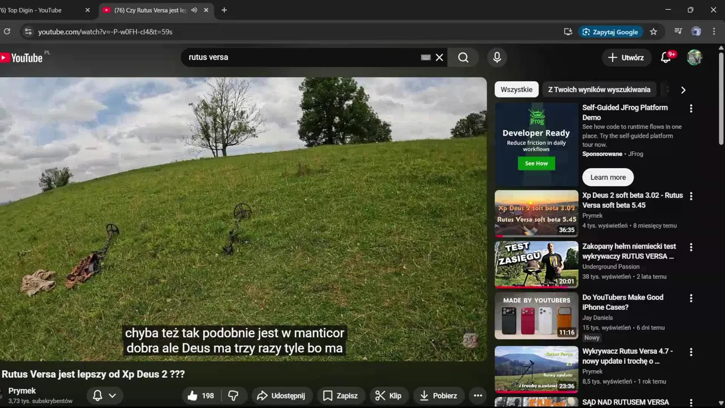Close the Czy Rutus Versa tab
Image resolution: width=725 pixels, height=408 pixels.
[206, 10]
